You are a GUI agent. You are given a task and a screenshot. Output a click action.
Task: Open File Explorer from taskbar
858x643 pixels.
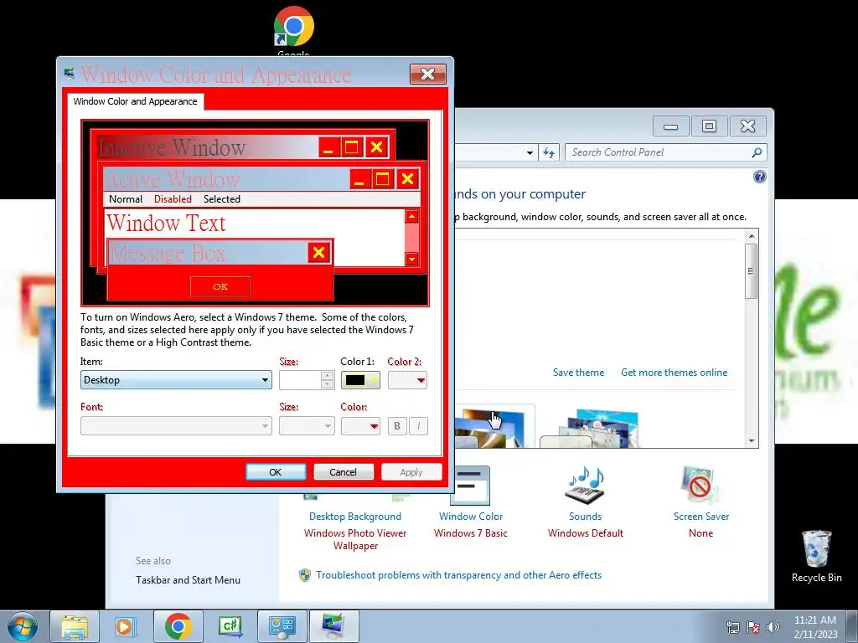75,626
